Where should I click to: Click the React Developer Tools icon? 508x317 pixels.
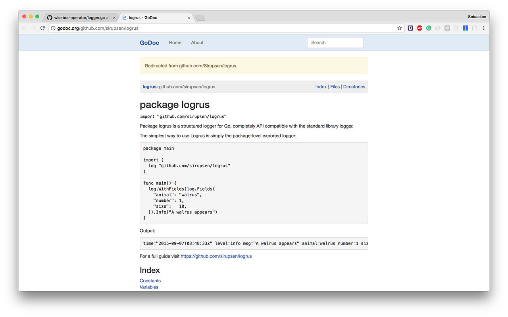point(447,28)
